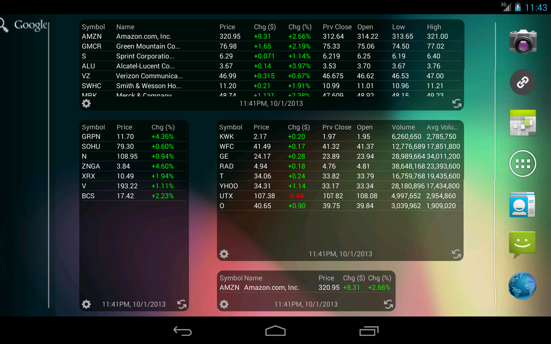This screenshot has width=551, height=344.
Task: Select the KWK ticker symbol
Action: click(x=227, y=137)
